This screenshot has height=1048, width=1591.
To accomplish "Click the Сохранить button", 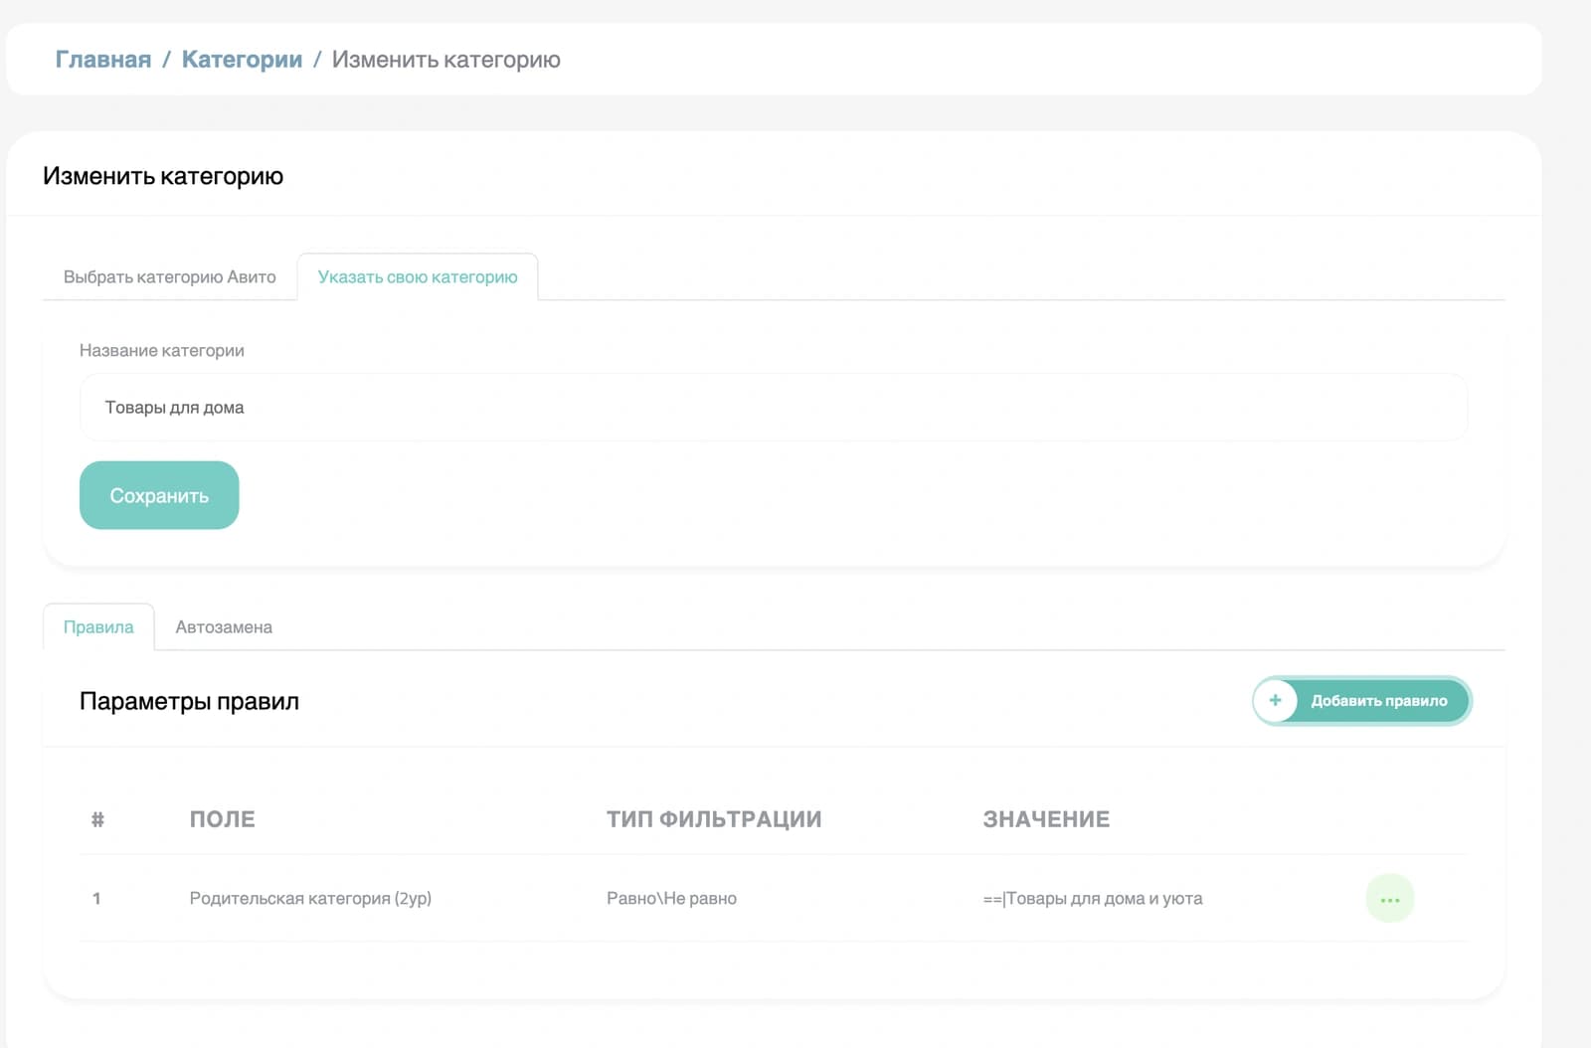I will (x=159, y=495).
